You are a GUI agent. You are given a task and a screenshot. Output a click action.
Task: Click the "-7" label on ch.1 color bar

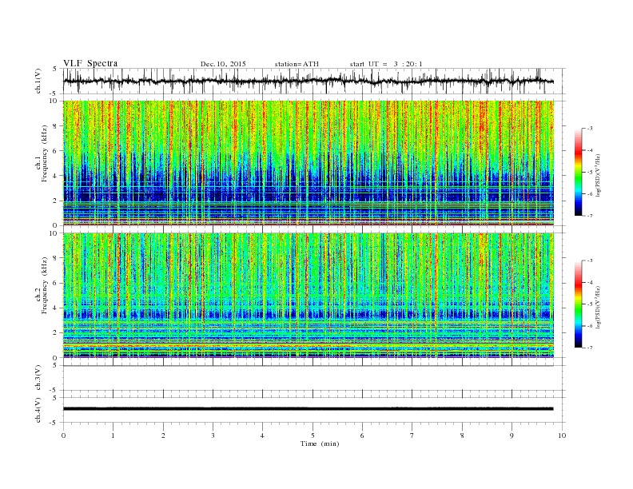click(x=590, y=216)
